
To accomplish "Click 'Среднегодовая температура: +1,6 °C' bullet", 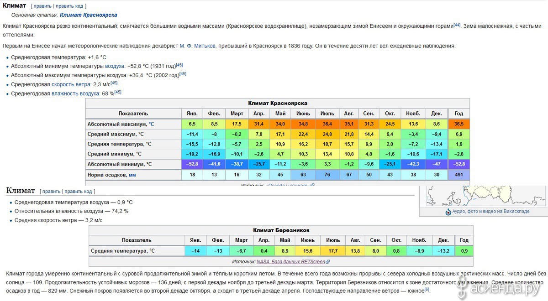I will (x=58, y=57).
